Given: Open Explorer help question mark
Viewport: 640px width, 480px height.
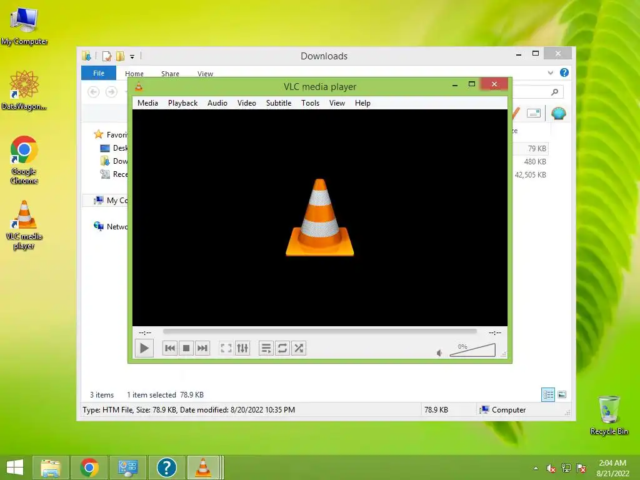Looking at the screenshot, I should 564,72.
